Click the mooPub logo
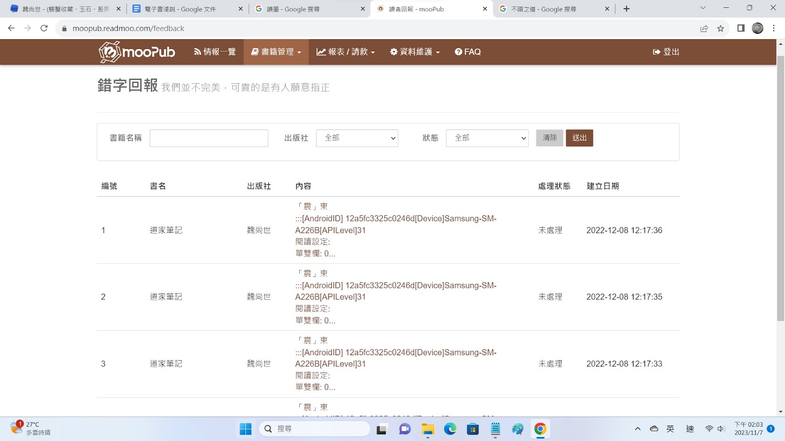This screenshot has width=785, height=441. point(137,52)
